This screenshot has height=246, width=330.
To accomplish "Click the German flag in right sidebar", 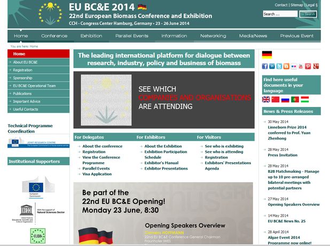I will coord(267,55).
